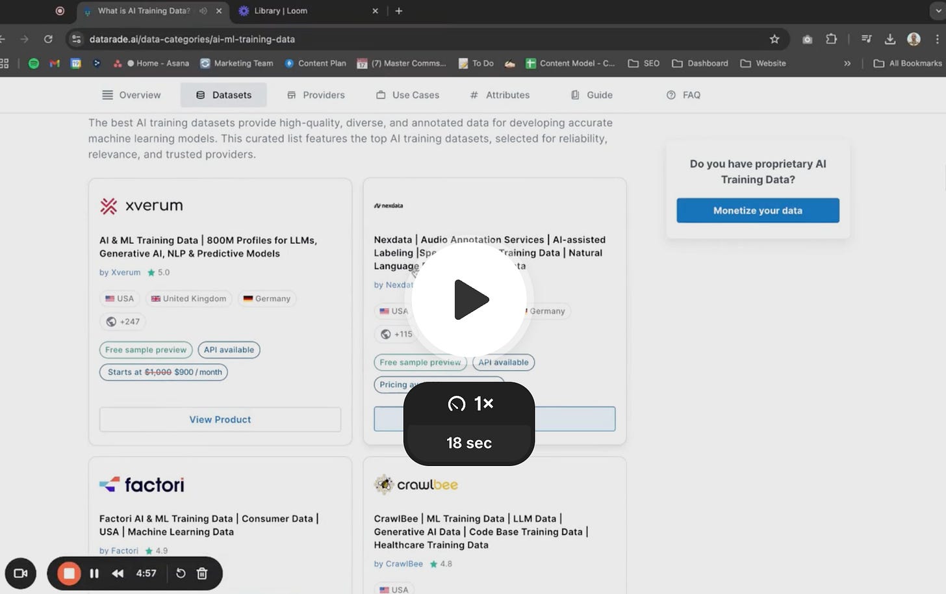Open the Gmail bookmark icon
The height and width of the screenshot is (594, 946).
pos(55,63)
